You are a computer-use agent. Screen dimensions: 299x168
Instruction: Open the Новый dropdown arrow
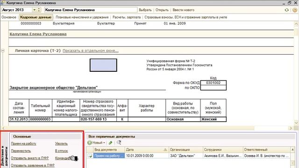[104, 143]
